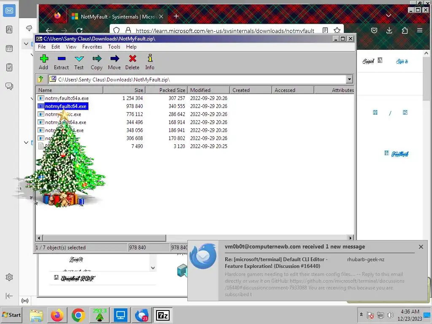Sort by Size column header
This screenshot has height=324, width=432.
coord(124,90)
